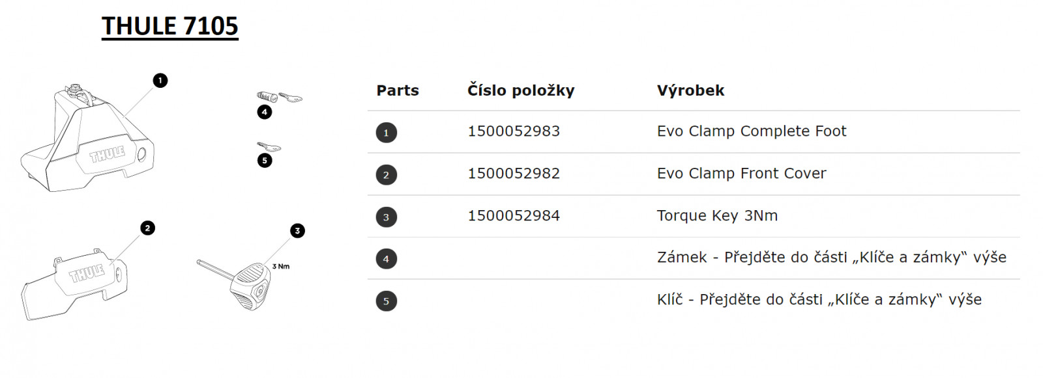Click the table row badge number 1
The width and height of the screenshot is (1043, 378).
pyautogui.click(x=386, y=133)
